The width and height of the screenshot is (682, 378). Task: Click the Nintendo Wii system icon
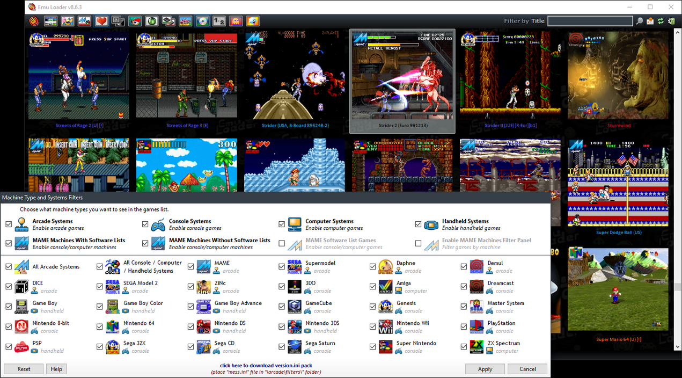coord(386,327)
